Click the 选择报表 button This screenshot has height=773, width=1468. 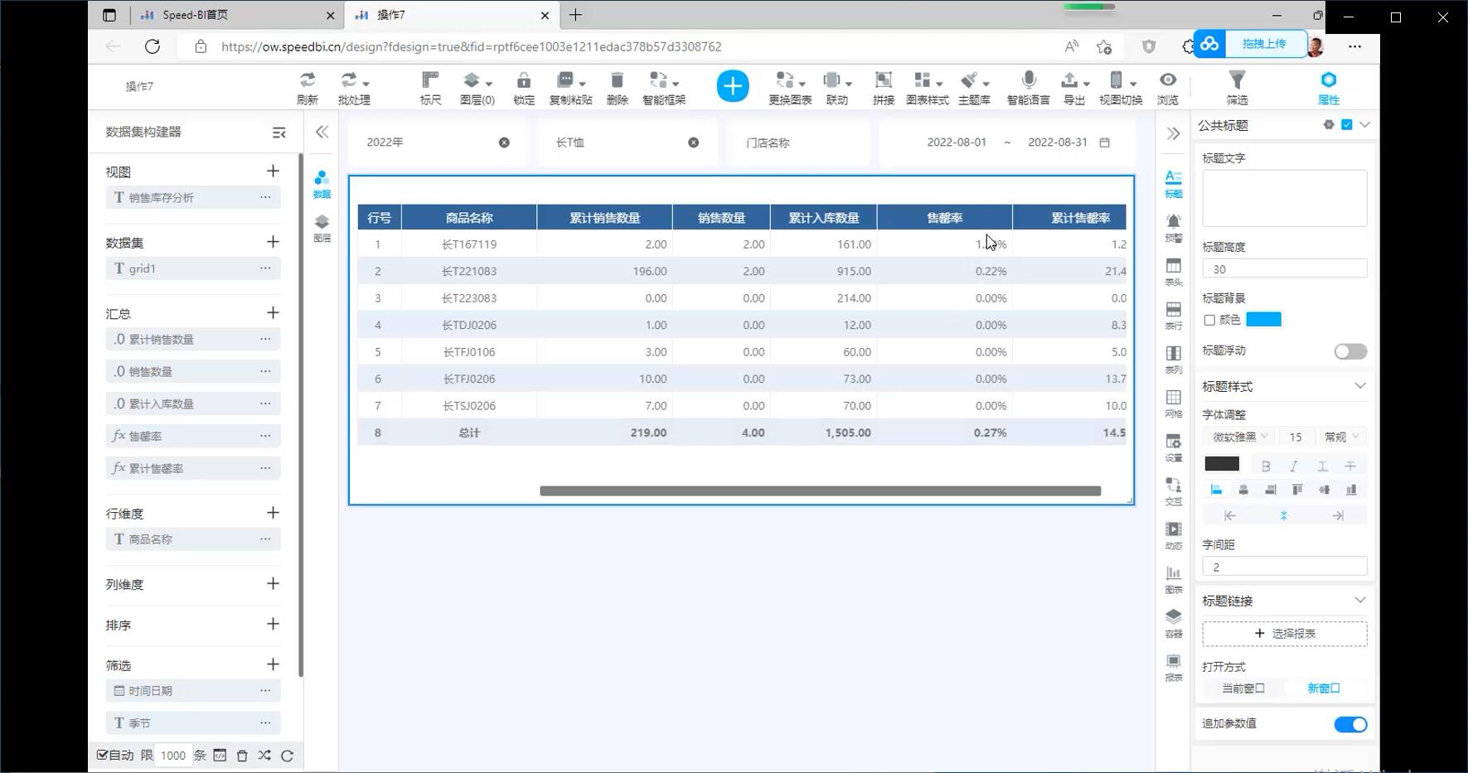pyautogui.click(x=1284, y=634)
